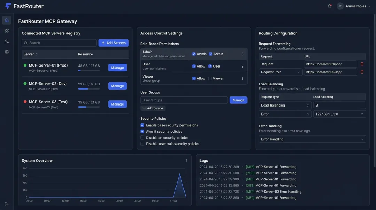Manage MCP-Server-02 (Dev)
This screenshot has width=376, height=210.
pos(118,86)
